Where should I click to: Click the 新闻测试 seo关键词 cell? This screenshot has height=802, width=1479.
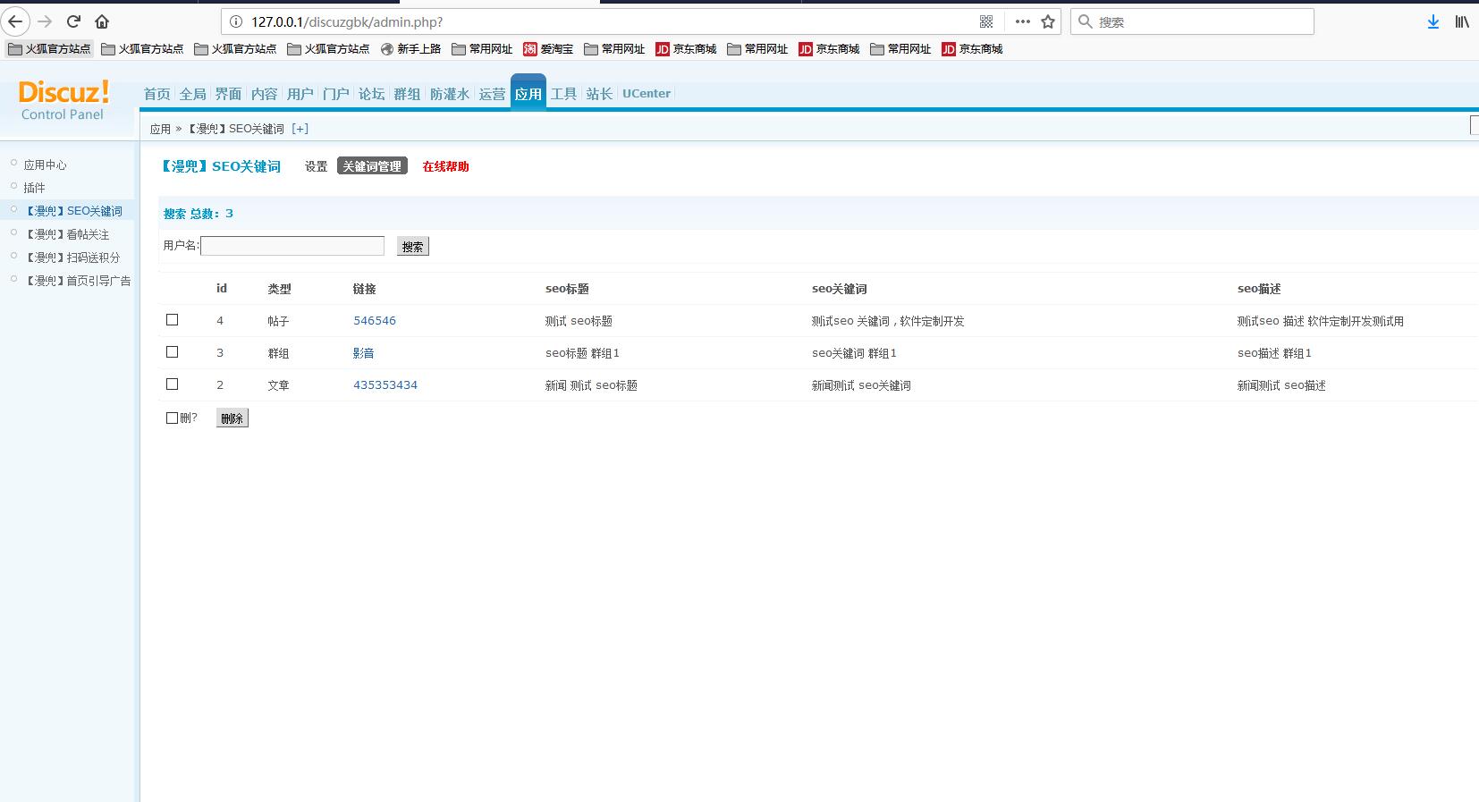(861, 385)
